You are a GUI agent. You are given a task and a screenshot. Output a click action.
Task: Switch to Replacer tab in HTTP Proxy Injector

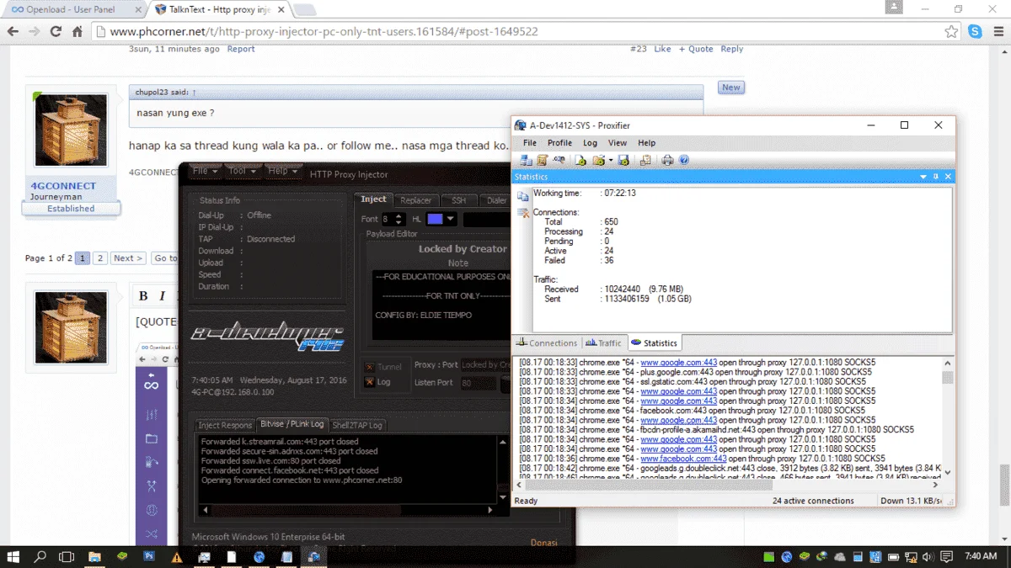click(415, 200)
